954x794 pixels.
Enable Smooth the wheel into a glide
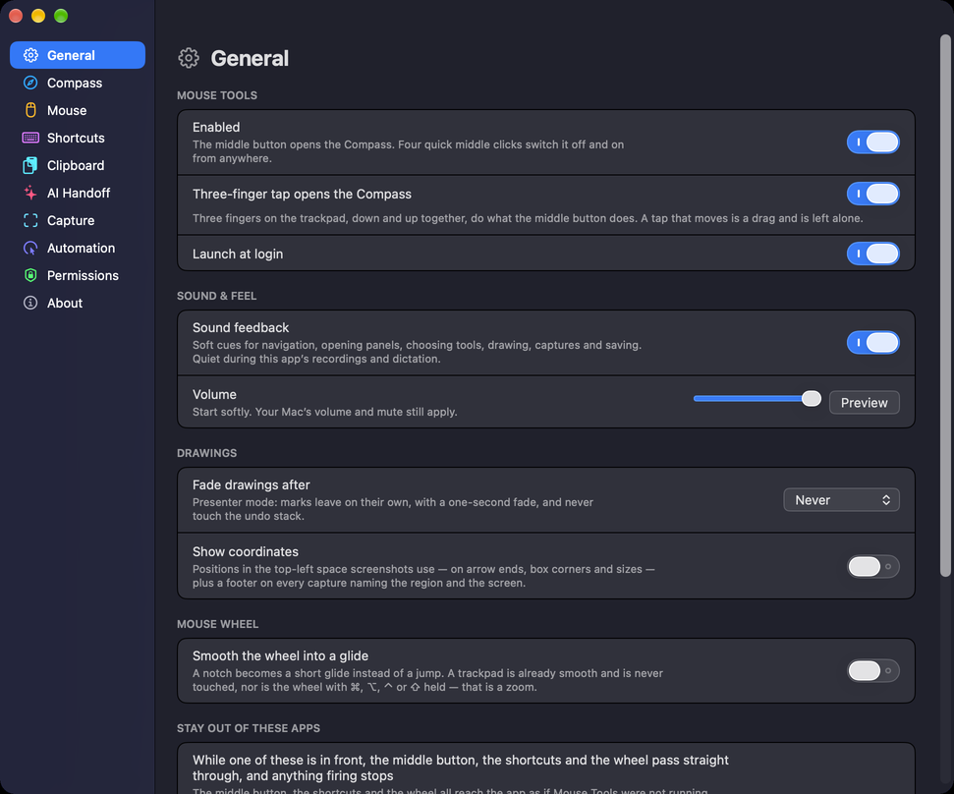873,670
